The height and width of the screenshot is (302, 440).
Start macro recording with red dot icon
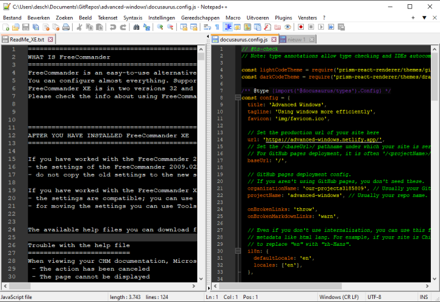tap(301, 27)
